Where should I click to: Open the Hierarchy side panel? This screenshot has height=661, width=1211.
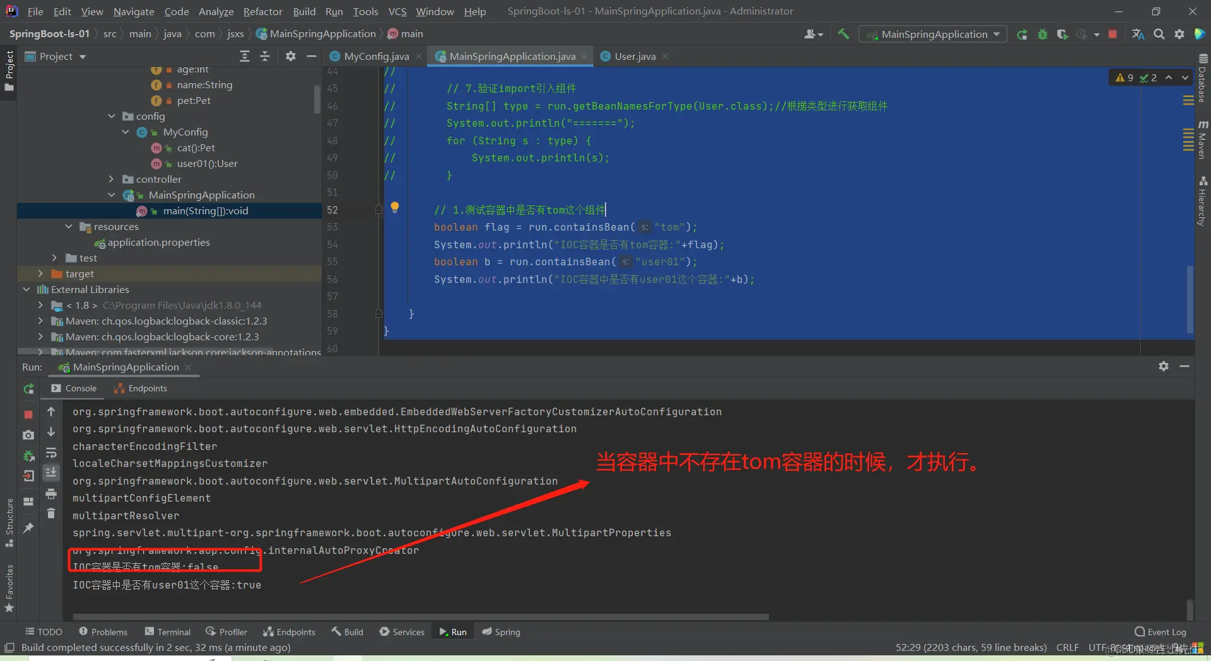(x=1203, y=201)
